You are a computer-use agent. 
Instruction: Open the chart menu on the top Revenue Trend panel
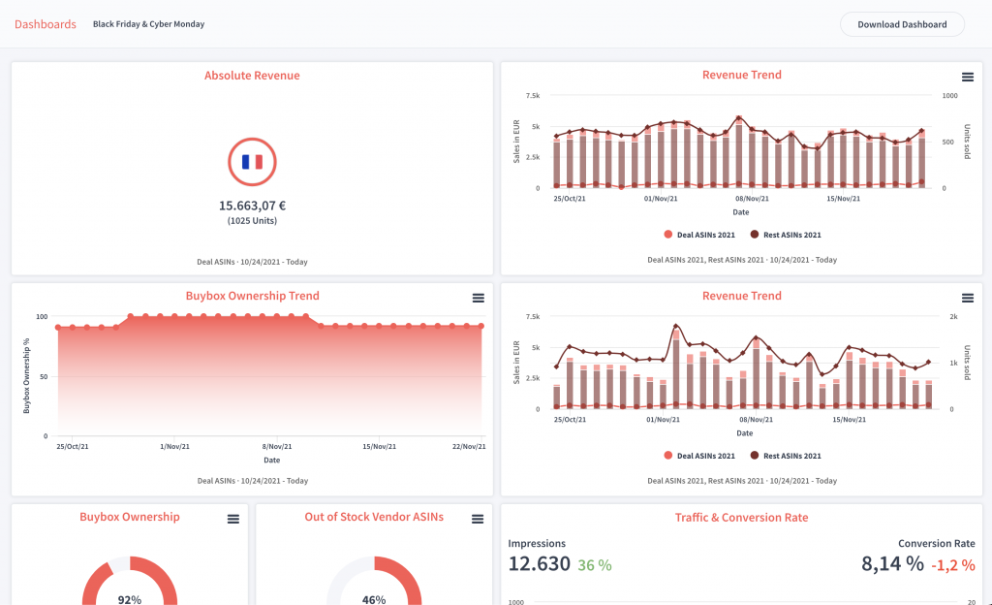click(x=967, y=77)
